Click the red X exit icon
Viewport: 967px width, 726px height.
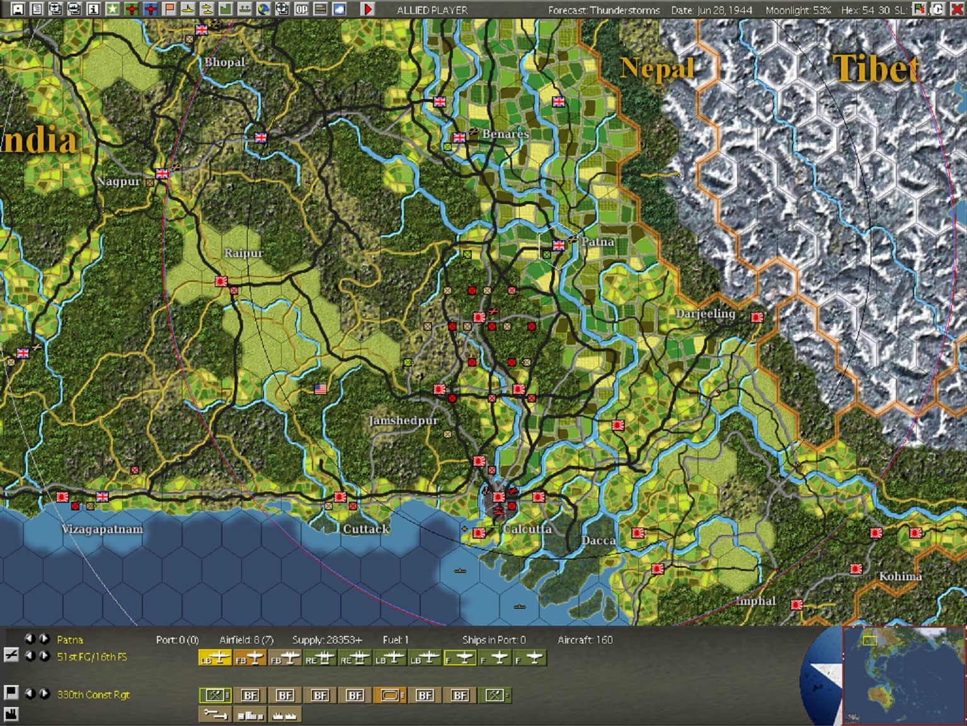click(956, 9)
